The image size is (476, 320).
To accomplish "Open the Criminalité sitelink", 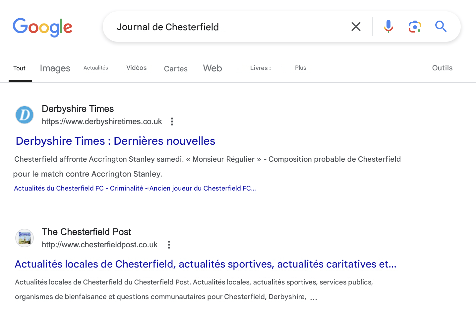I will (x=127, y=189).
